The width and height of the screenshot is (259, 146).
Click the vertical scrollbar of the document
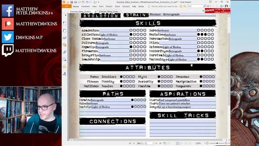pyautogui.click(x=229, y=69)
